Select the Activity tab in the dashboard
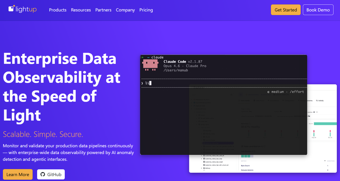Screen dimensions: 340x181 320,101
